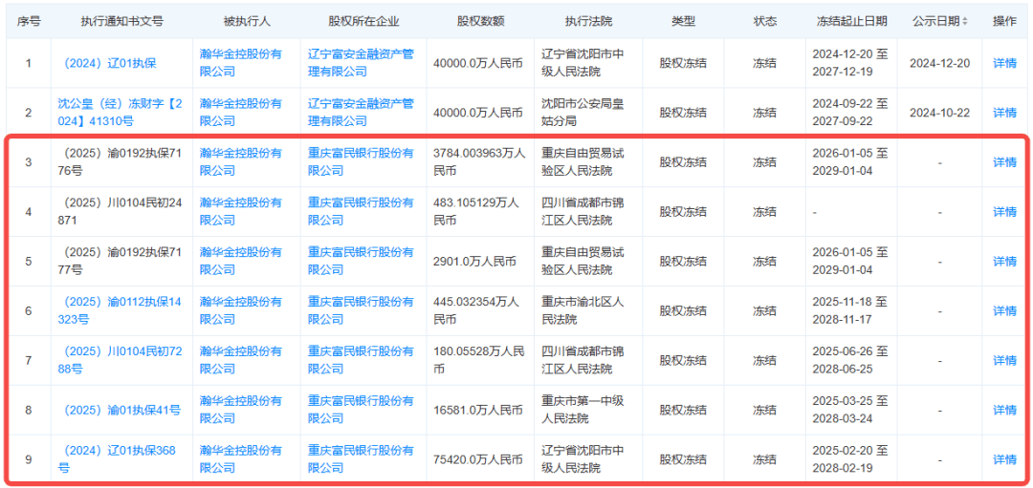
Task: Open 详情 for 辽01执保368号 row
Action: [x=1004, y=459]
